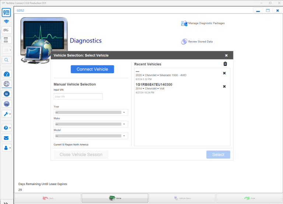Open the wrench tools sidebar icon
This screenshot has height=204, width=283.
(x=7, y=114)
